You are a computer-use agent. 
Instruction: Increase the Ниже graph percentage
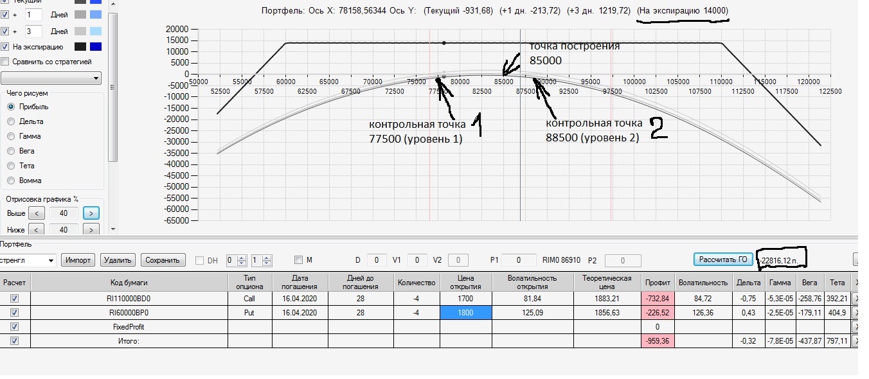pos(91,229)
